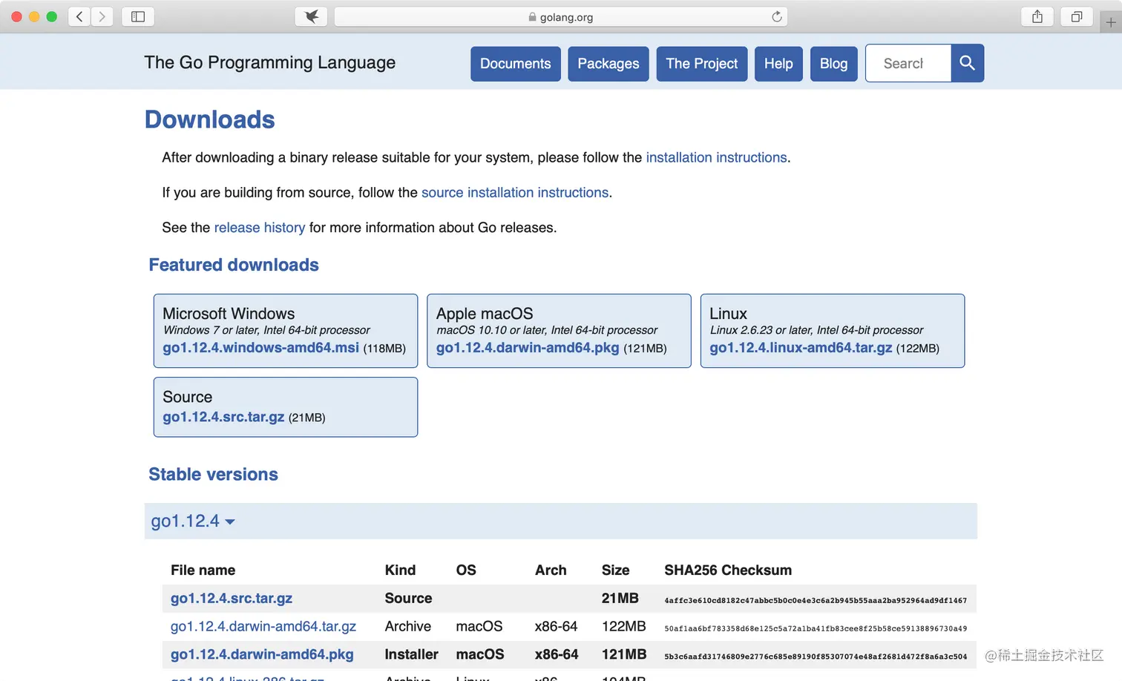
Task: Click the File name column header
Action: point(203,570)
